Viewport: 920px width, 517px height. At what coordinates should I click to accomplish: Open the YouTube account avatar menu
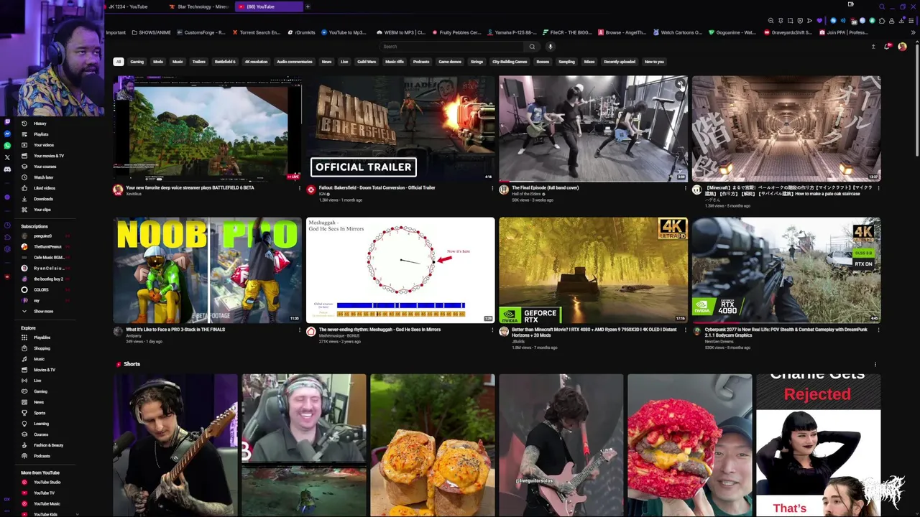point(902,47)
